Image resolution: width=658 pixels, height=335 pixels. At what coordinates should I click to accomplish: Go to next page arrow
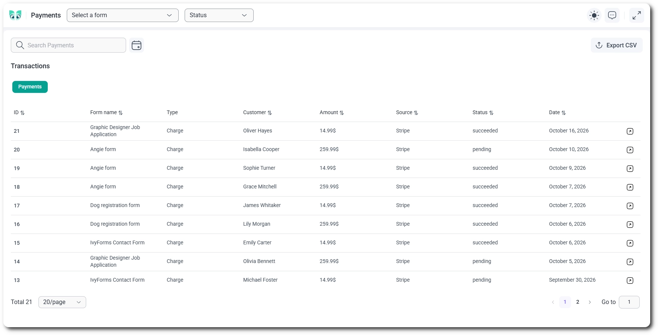[590, 302]
